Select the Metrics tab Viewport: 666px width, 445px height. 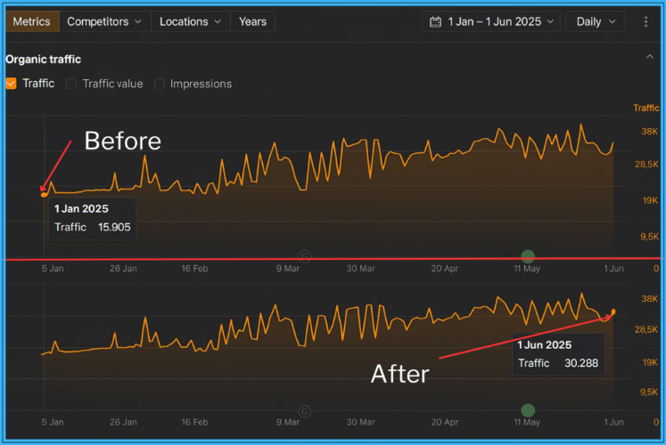[x=32, y=21]
